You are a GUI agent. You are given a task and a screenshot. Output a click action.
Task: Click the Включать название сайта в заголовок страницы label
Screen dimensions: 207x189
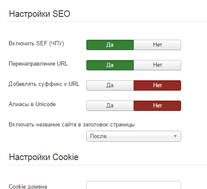[72, 125]
